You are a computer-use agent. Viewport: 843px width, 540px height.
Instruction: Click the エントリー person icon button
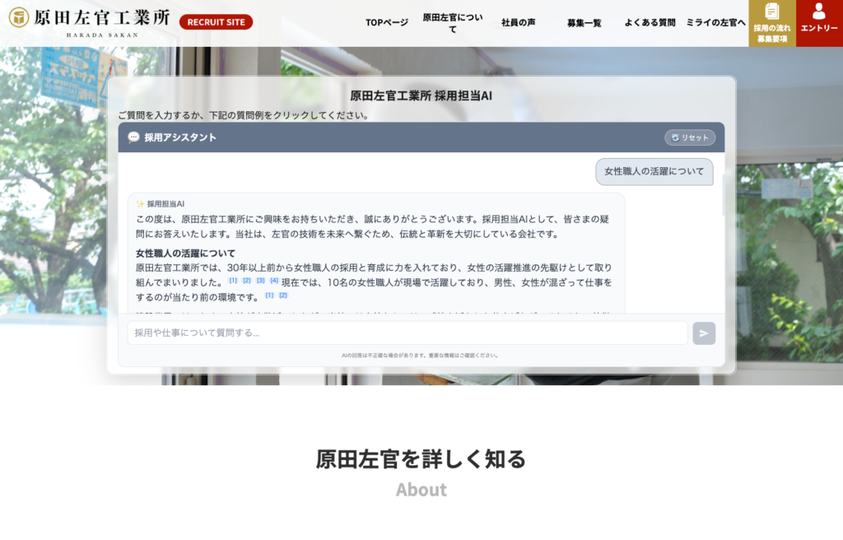819,23
